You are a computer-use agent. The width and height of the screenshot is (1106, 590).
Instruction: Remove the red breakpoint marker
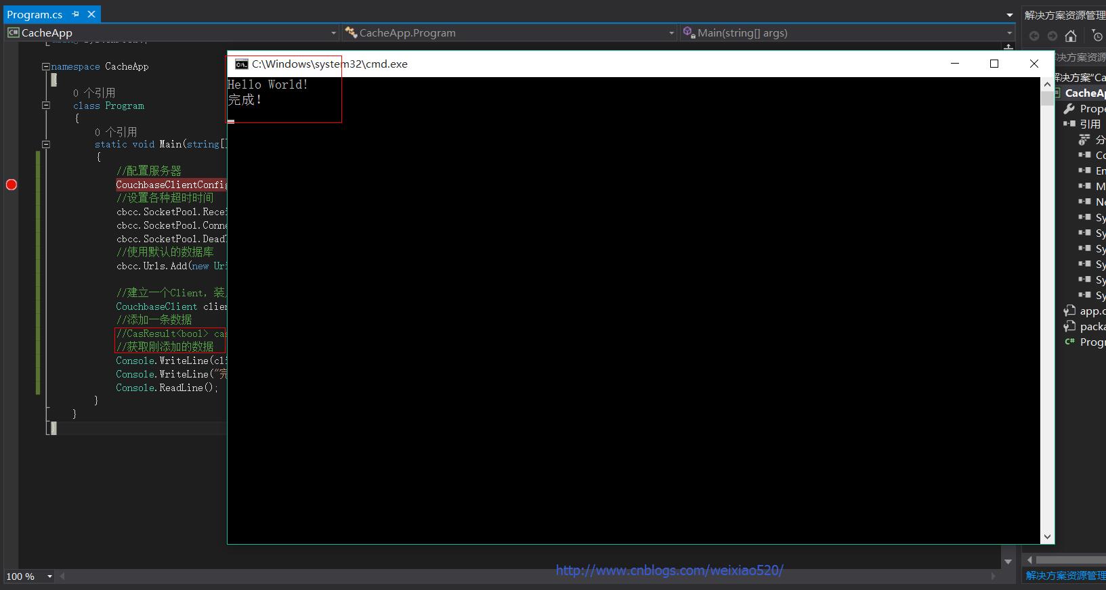click(x=12, y=185)
